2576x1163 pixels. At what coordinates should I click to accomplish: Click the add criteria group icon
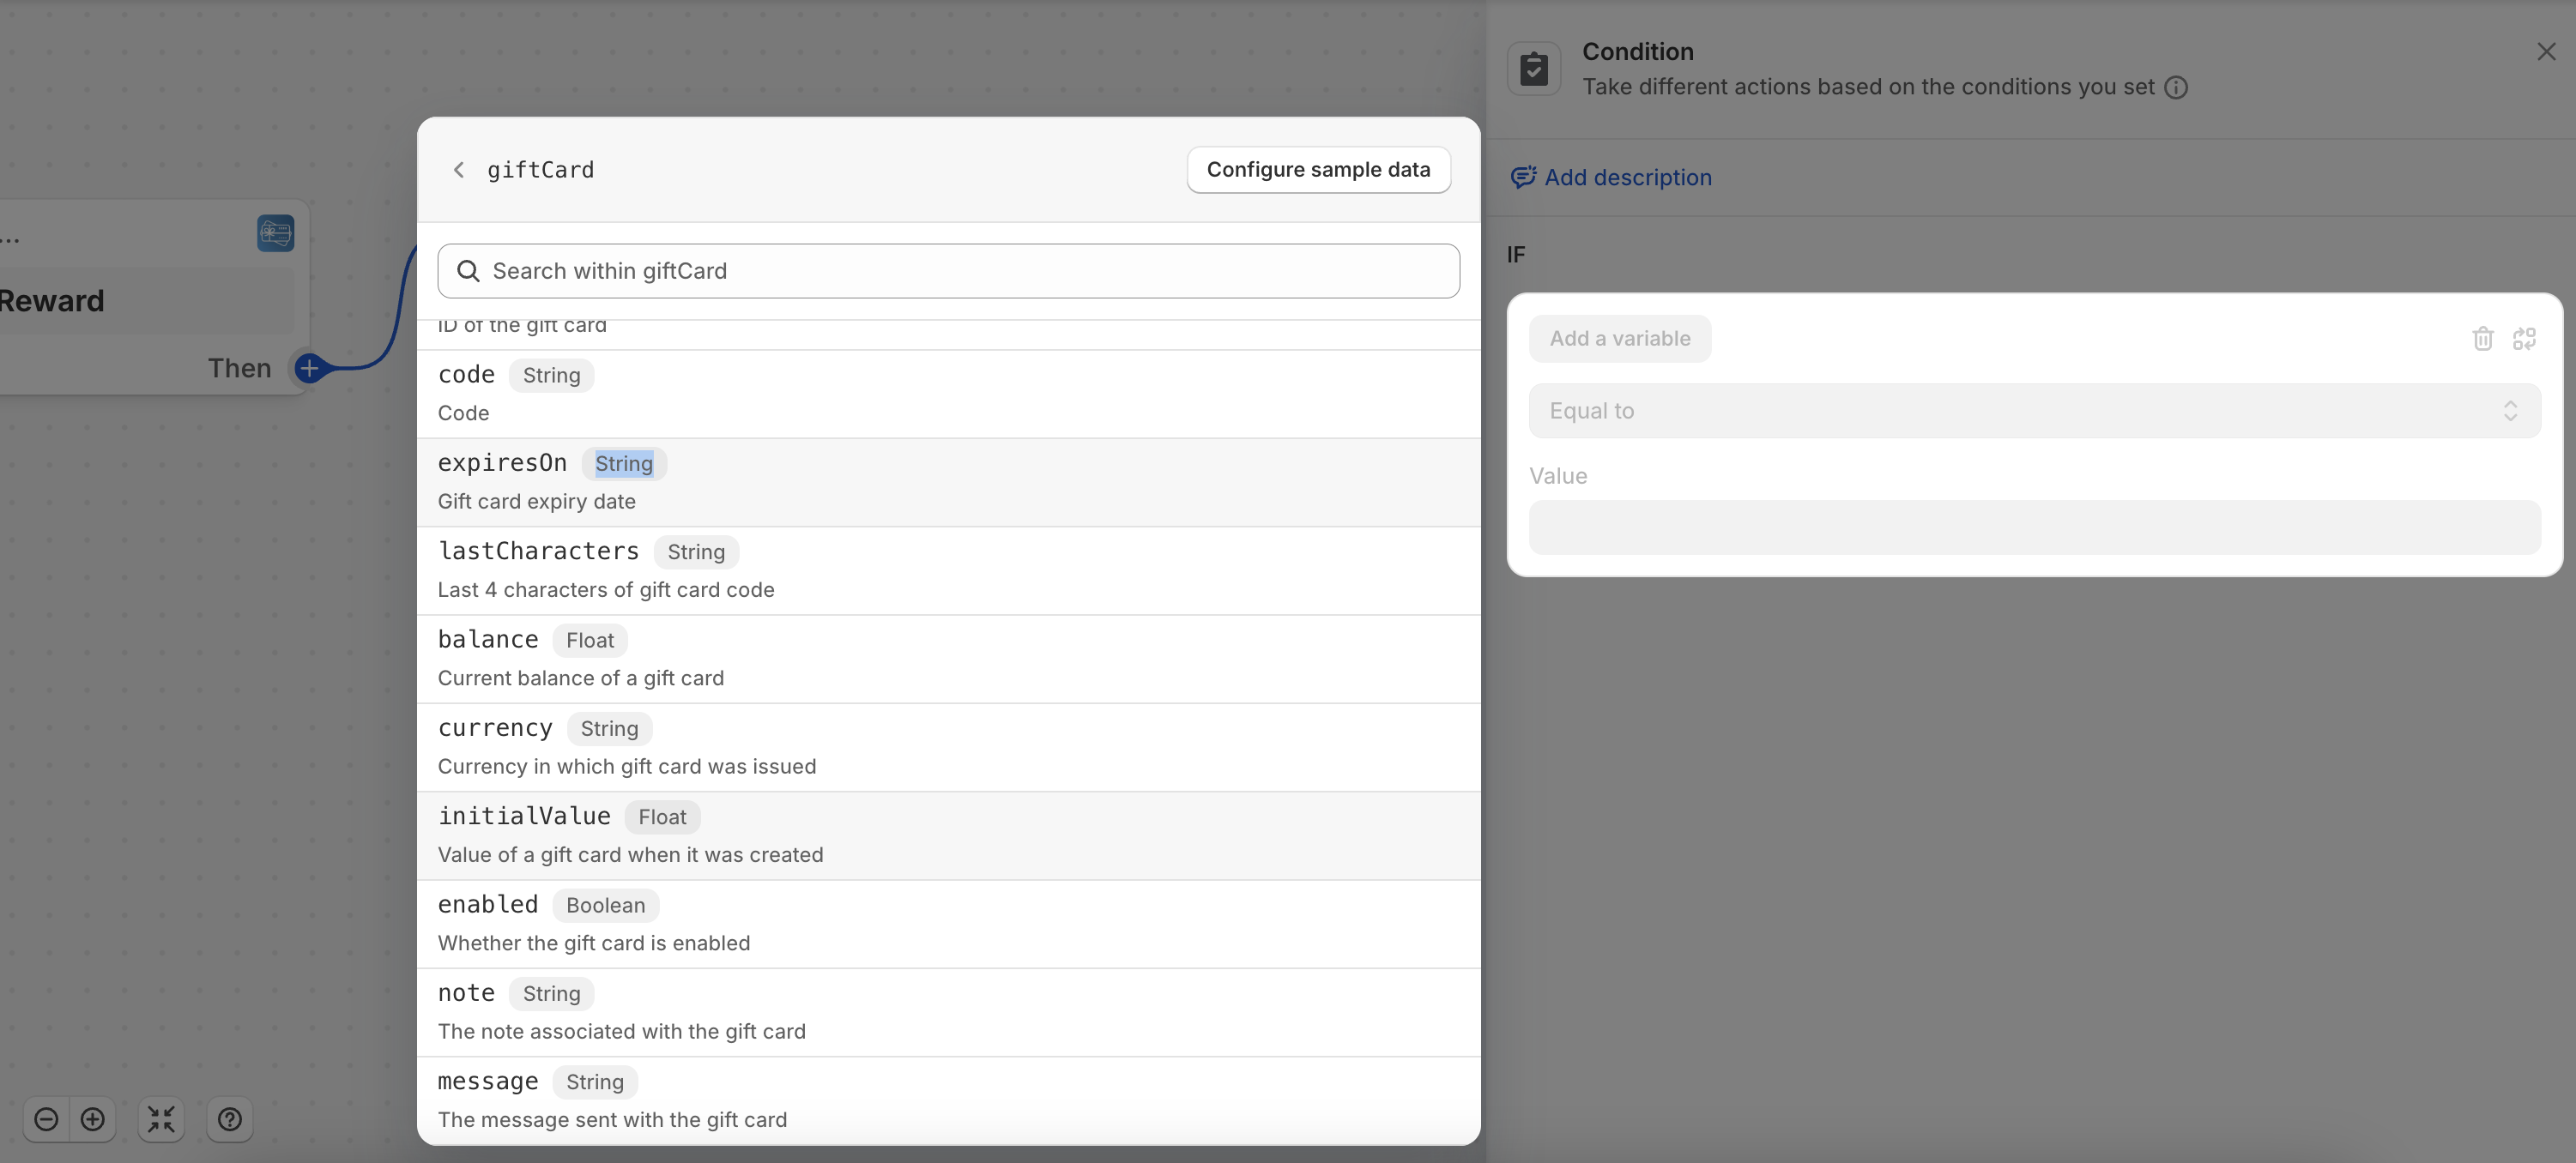(x=2524, y=339)
